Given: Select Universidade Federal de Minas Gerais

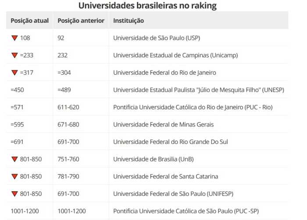Looking at the screenshot, I should [163, 125].
